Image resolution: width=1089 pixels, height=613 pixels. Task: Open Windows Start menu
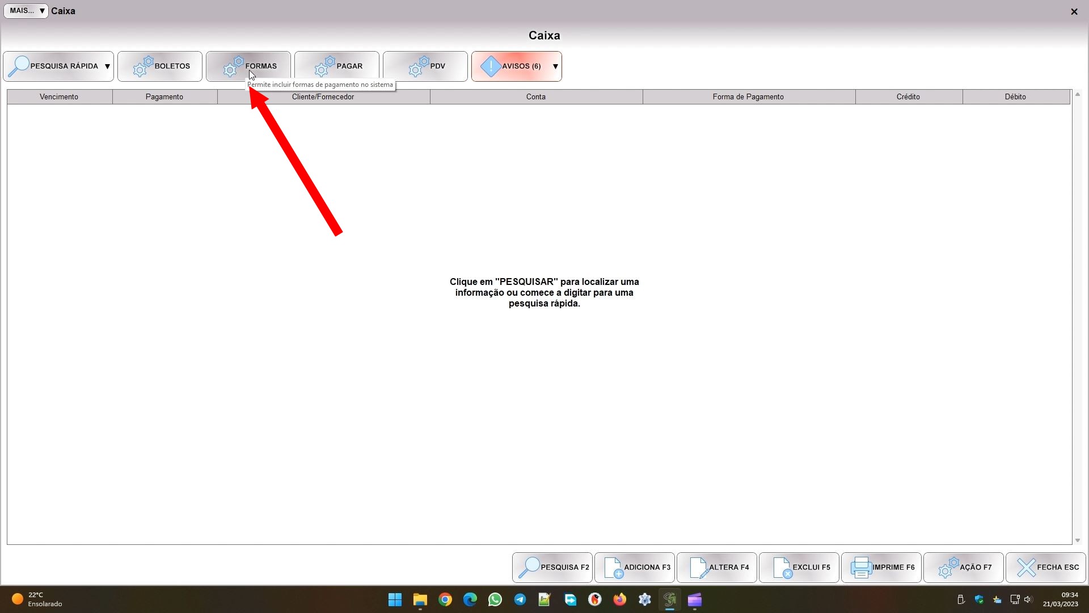[x=395, y=599]
